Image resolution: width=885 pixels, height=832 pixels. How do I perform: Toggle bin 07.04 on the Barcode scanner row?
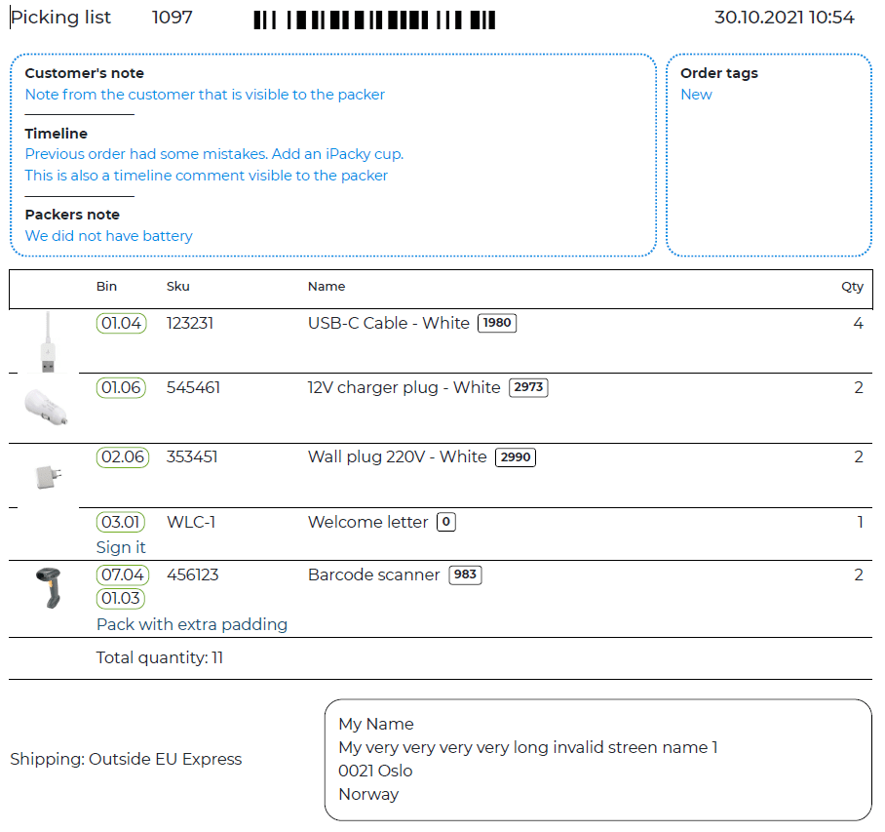click(121, 574)
